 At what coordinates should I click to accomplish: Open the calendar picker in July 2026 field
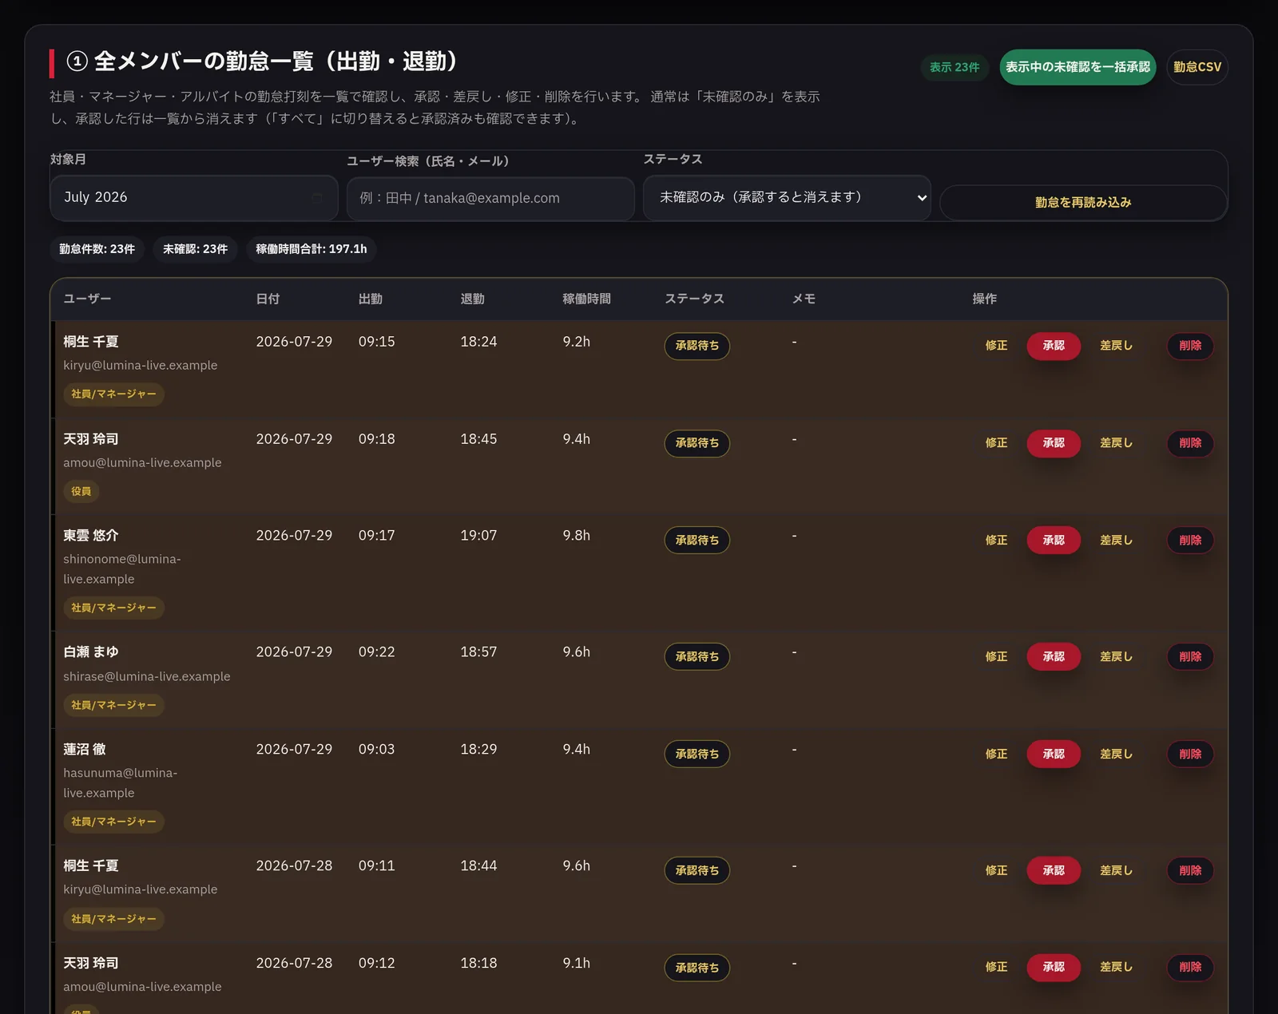(x=317, y=198)
